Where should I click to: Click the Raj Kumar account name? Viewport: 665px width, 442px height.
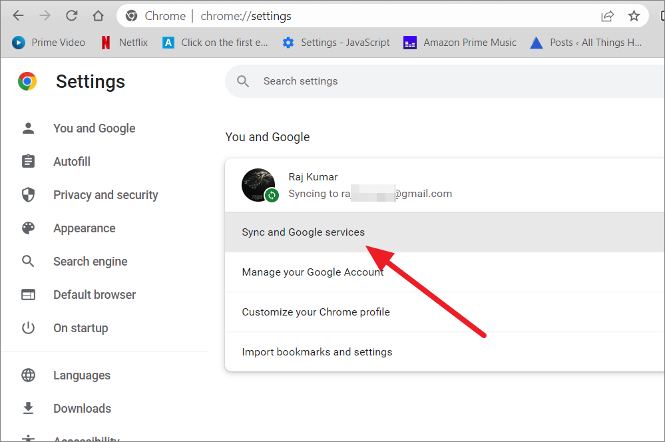tap(313, 177)
